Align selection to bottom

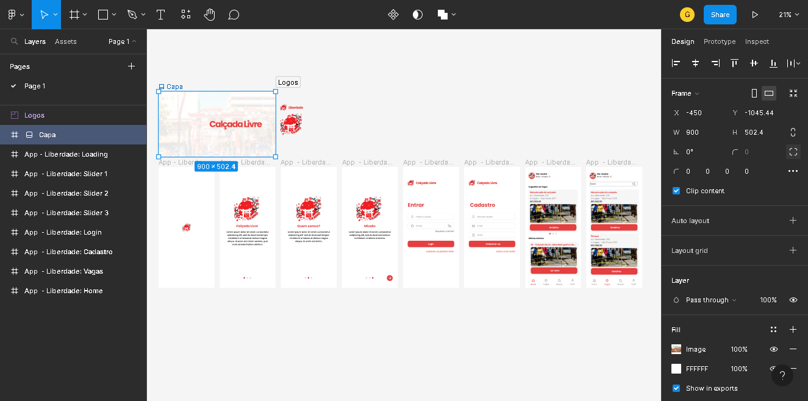coord(773,63)
